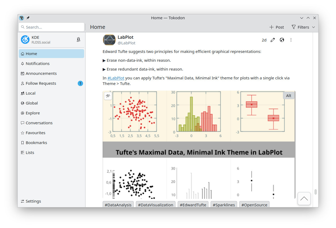Click the Bookmarks icon
The width and height of the screenshot is (336, 228).
[23, 143]
